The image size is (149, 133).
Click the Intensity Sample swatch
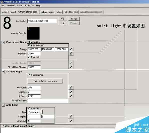(33, 33)
